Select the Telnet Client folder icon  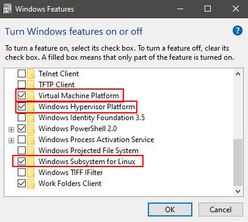[x=31, y=74]
